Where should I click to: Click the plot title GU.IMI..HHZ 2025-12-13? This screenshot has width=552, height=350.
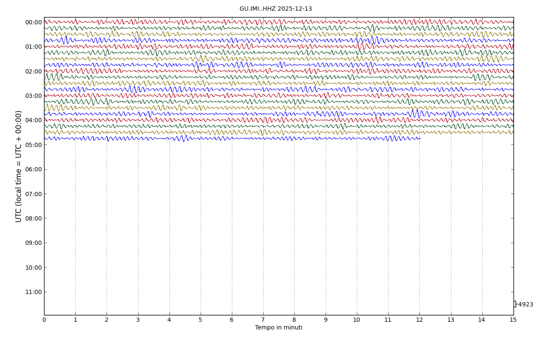coord(276,9)
